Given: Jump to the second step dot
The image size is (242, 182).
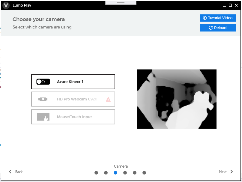Looking at the screenshot, I should (106, 173).
